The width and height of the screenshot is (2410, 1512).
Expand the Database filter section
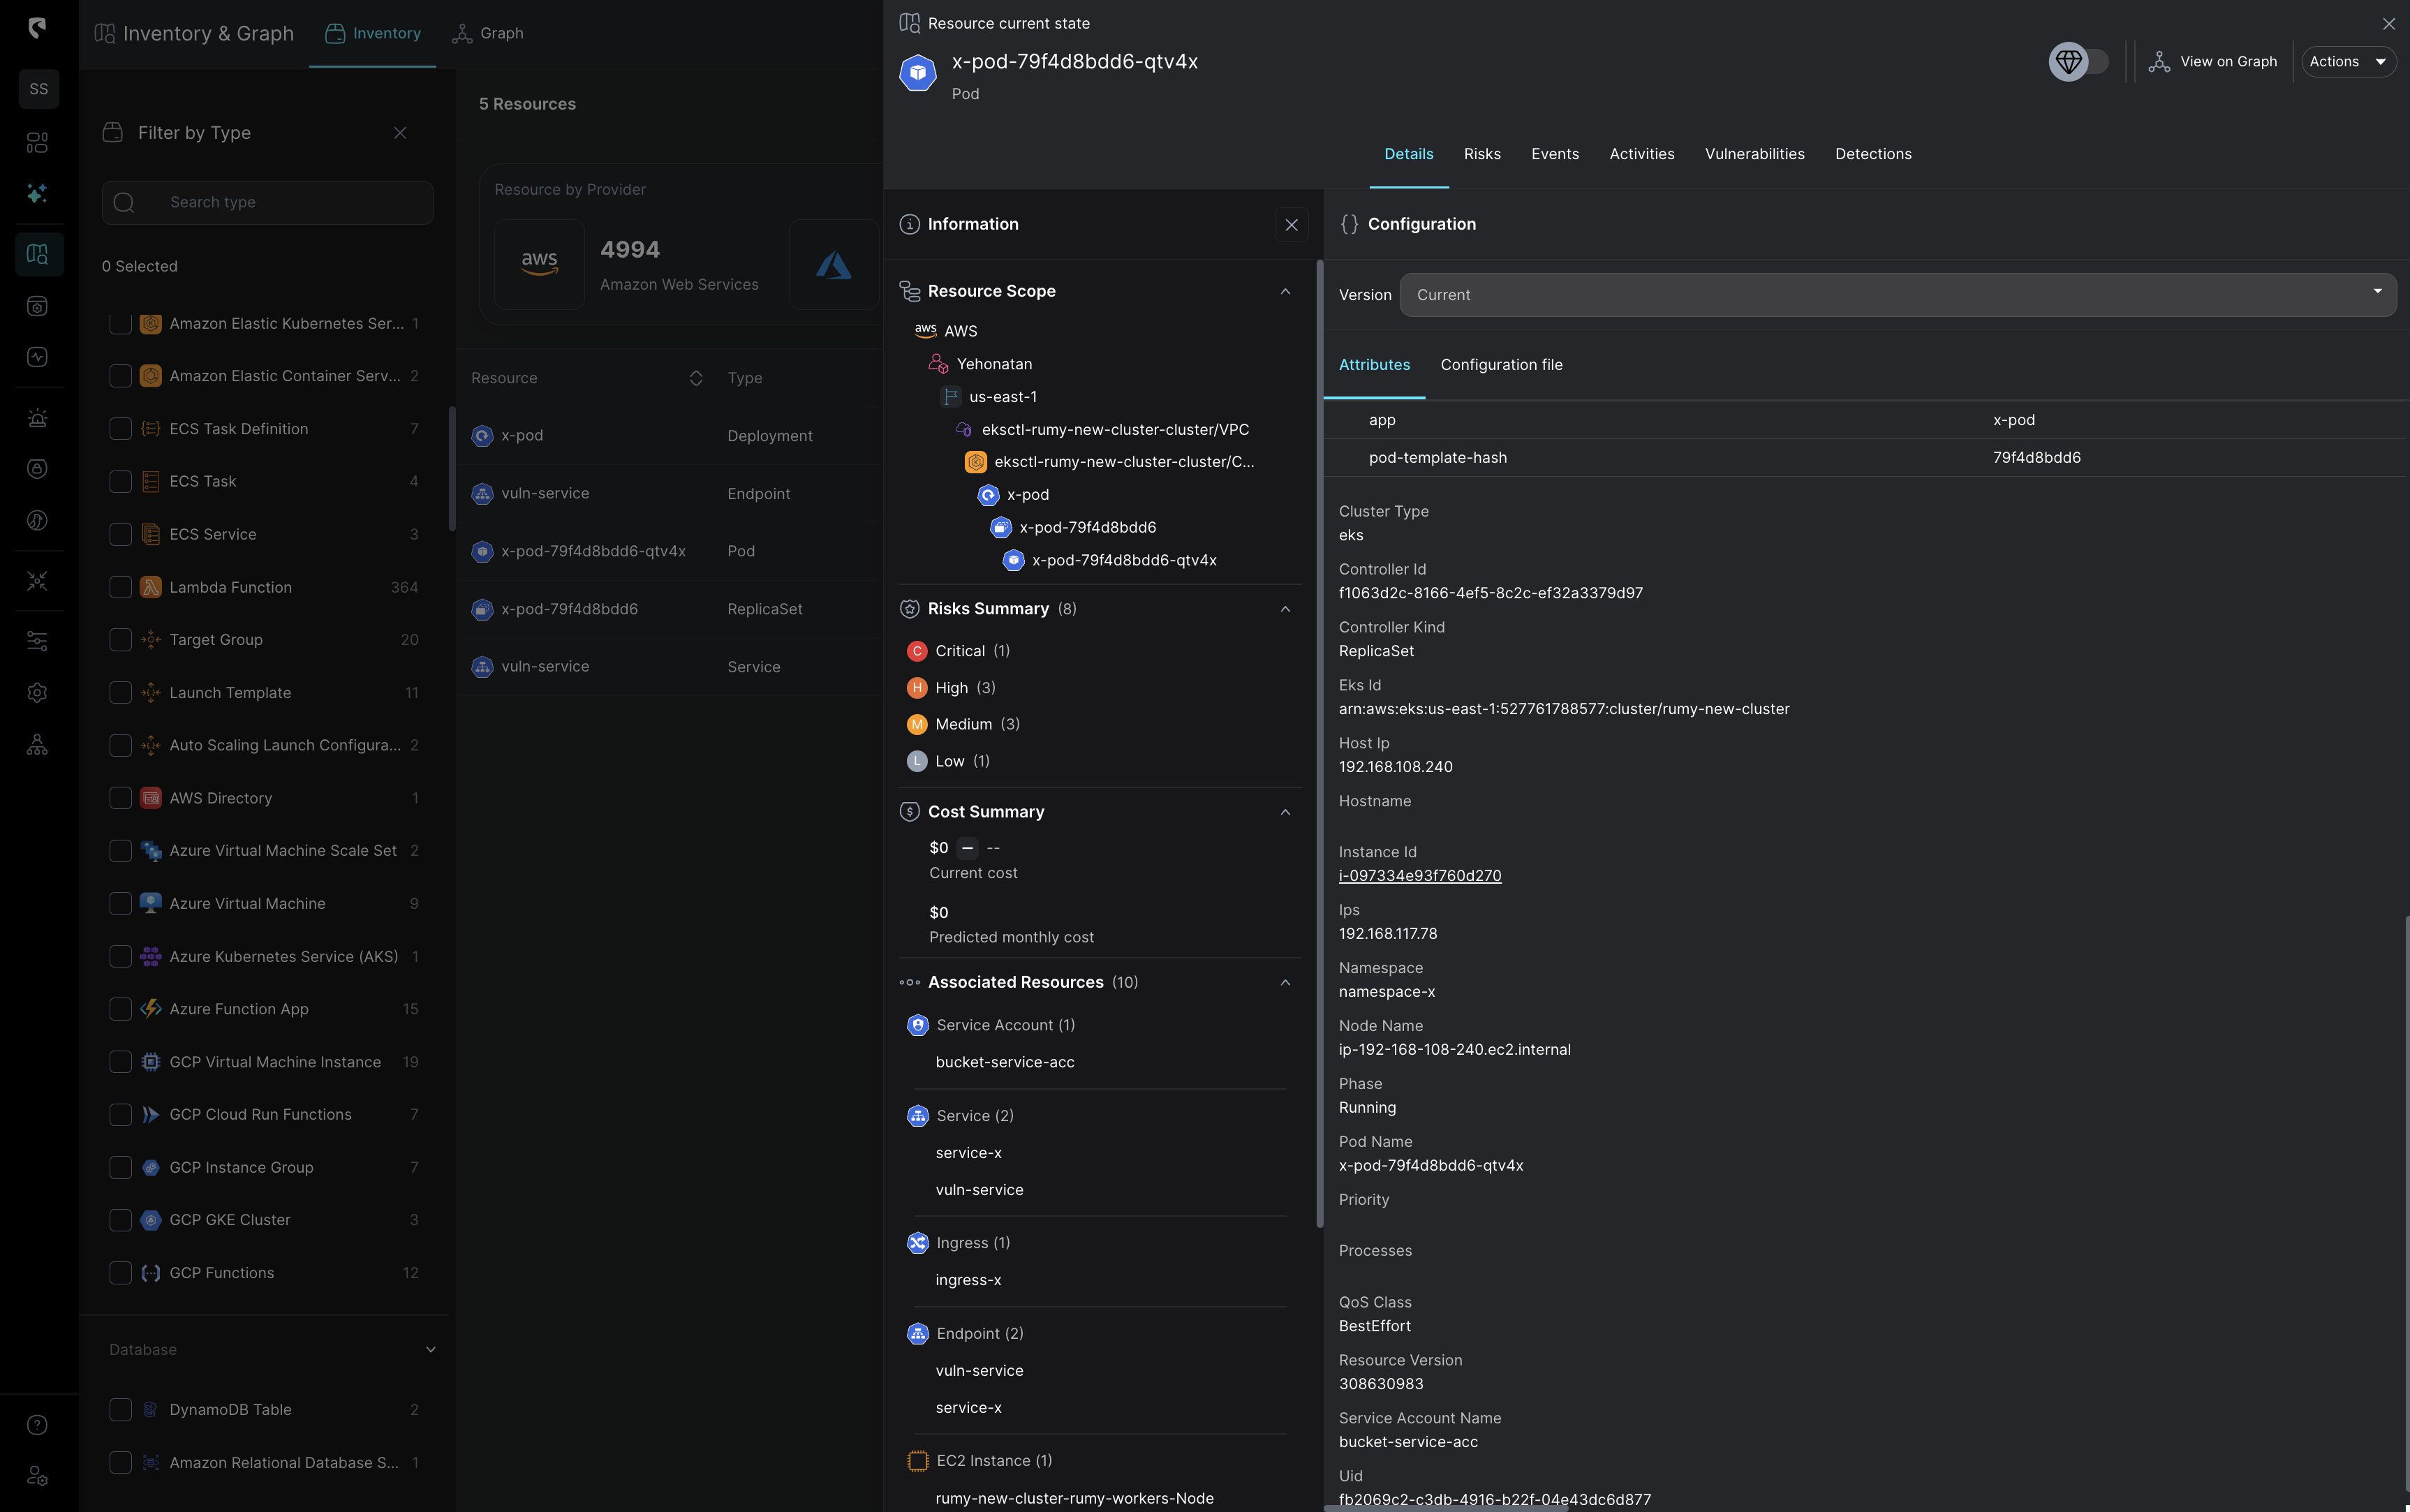point(430,1348)
